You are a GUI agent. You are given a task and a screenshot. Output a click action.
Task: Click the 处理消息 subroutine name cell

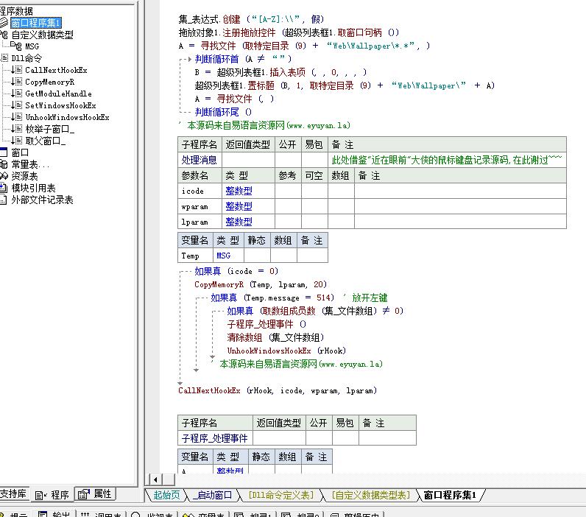(x=200, y=160)
